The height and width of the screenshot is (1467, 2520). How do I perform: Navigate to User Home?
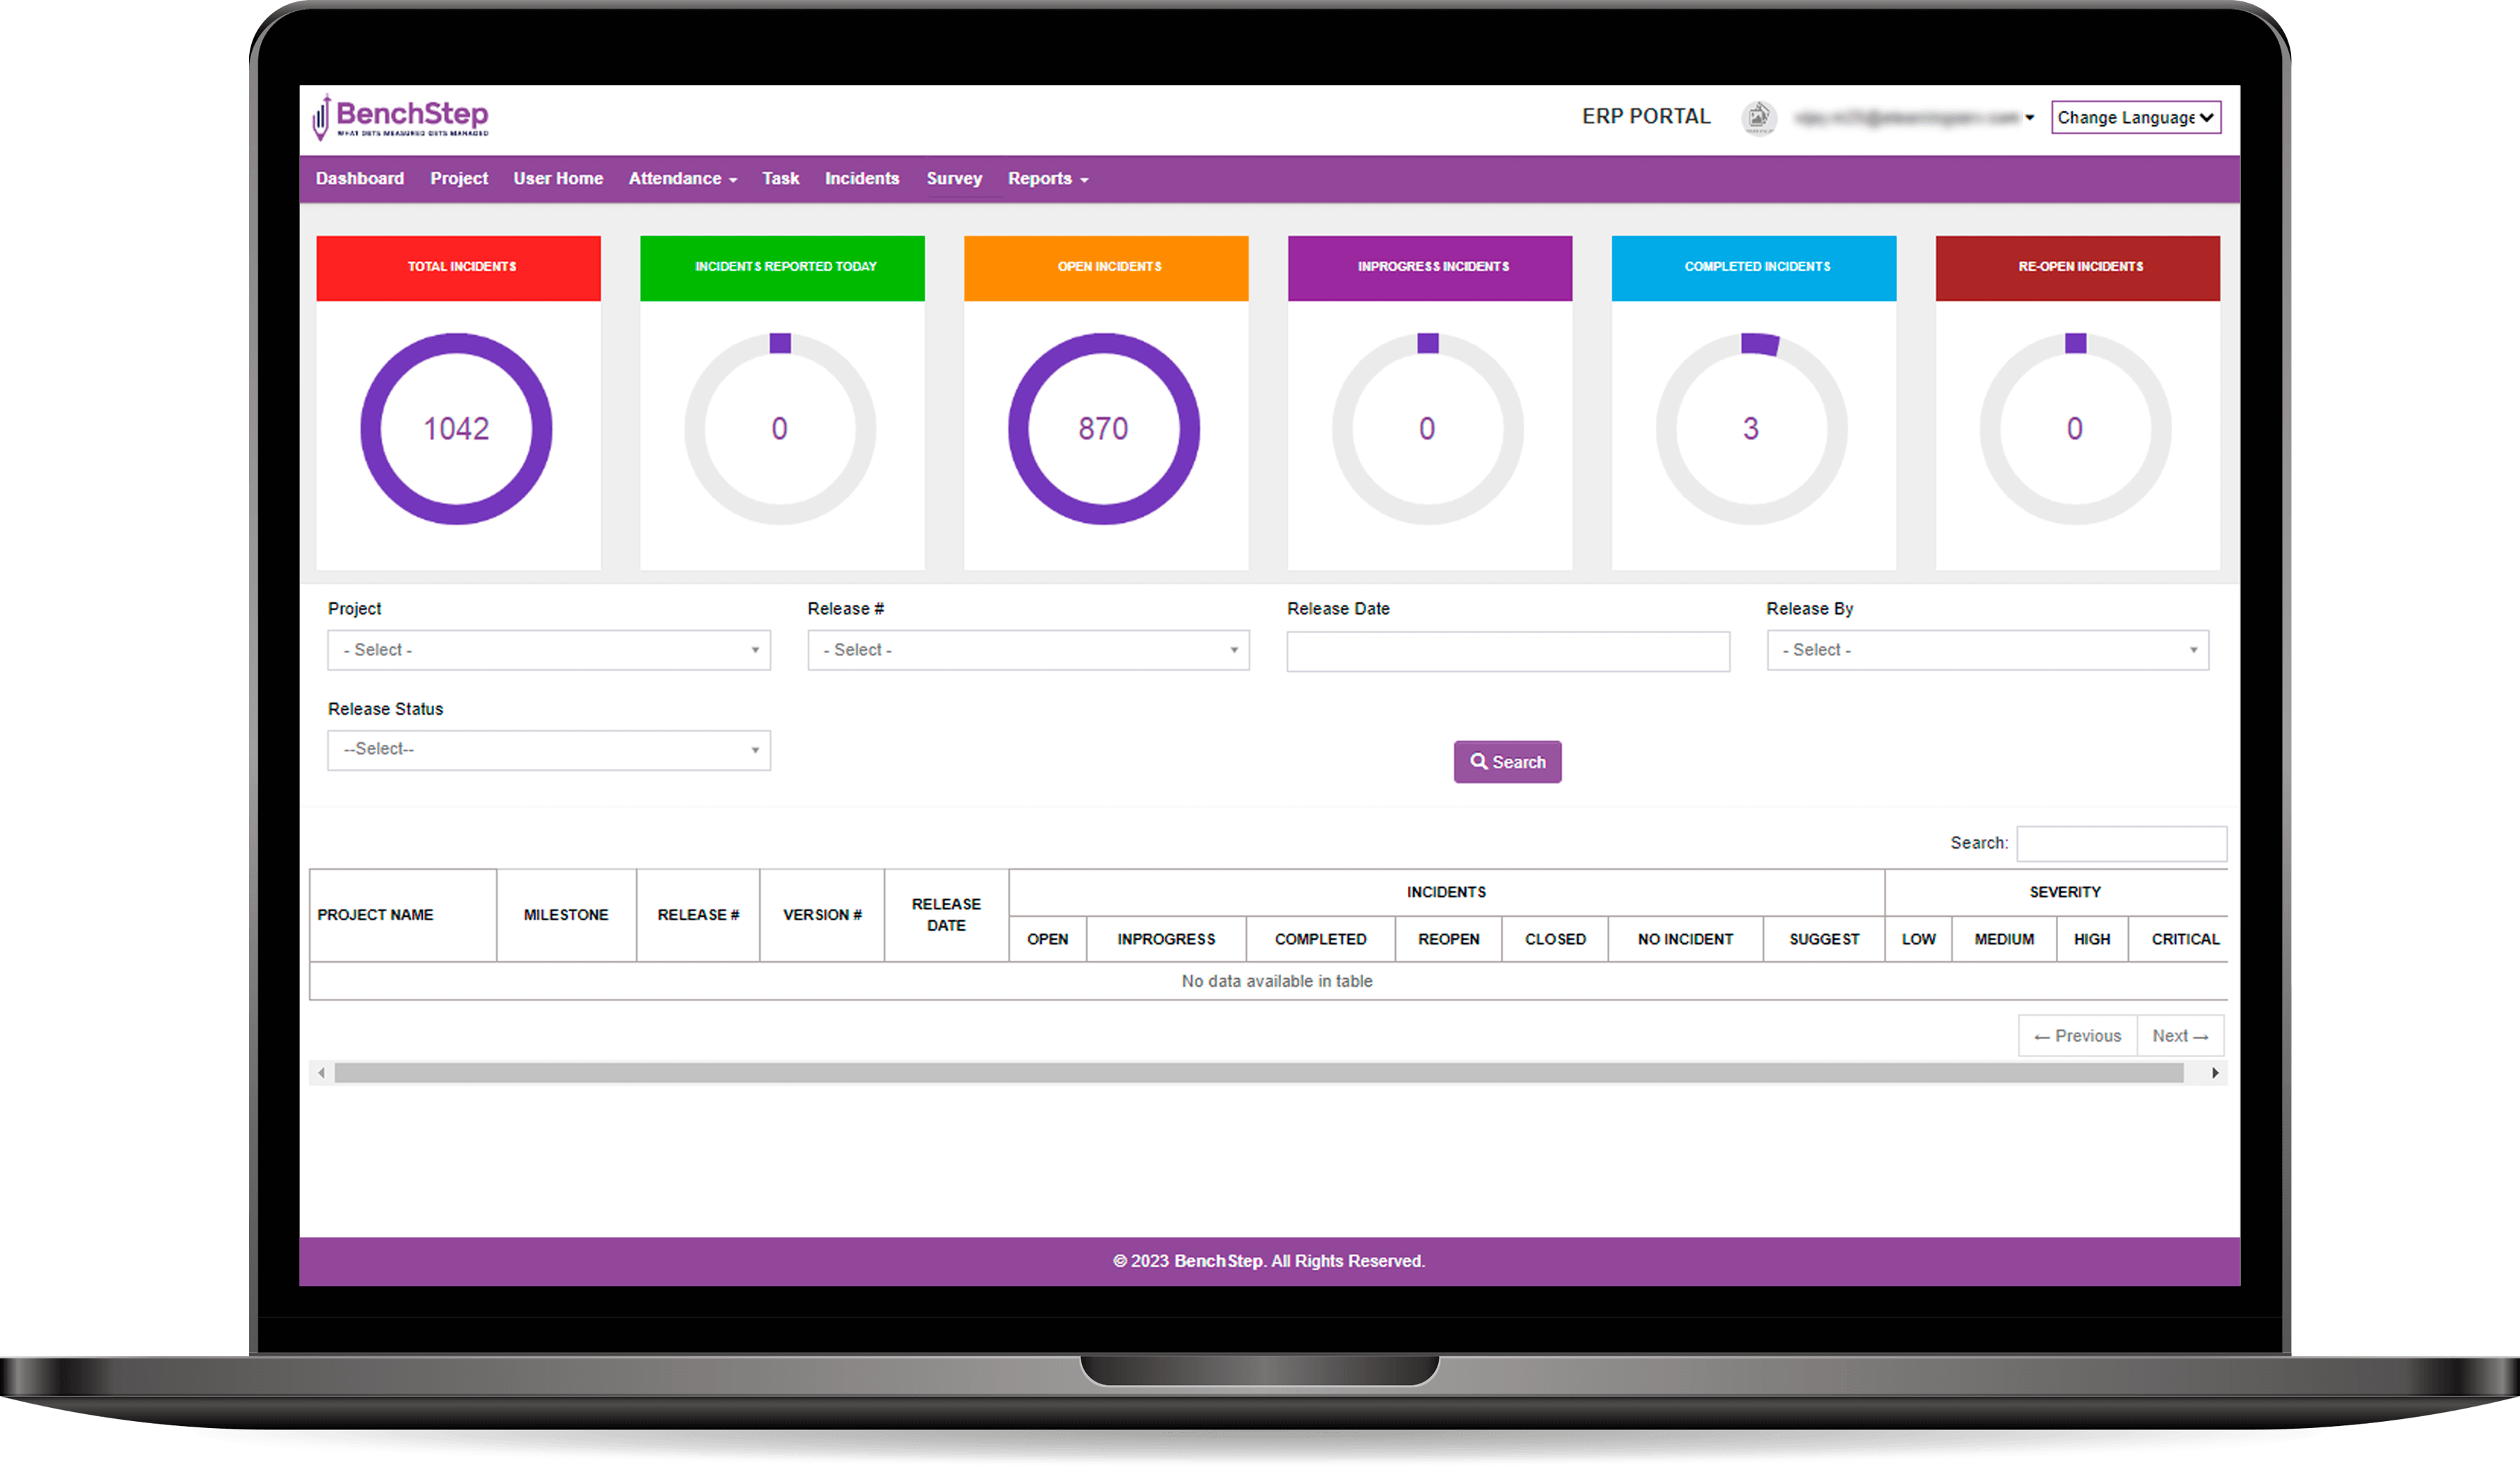[558, 178]
